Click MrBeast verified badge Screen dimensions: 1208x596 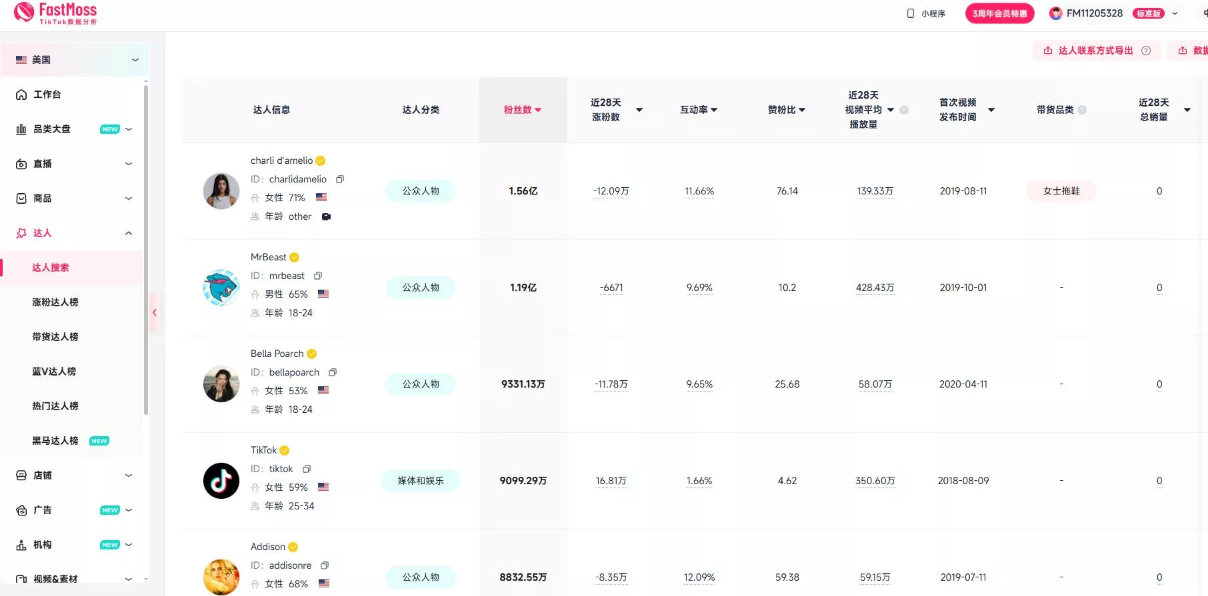click(294, 257)
